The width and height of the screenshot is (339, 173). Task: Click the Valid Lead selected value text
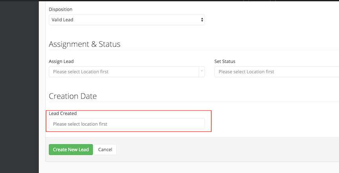[x=62, y=20]
